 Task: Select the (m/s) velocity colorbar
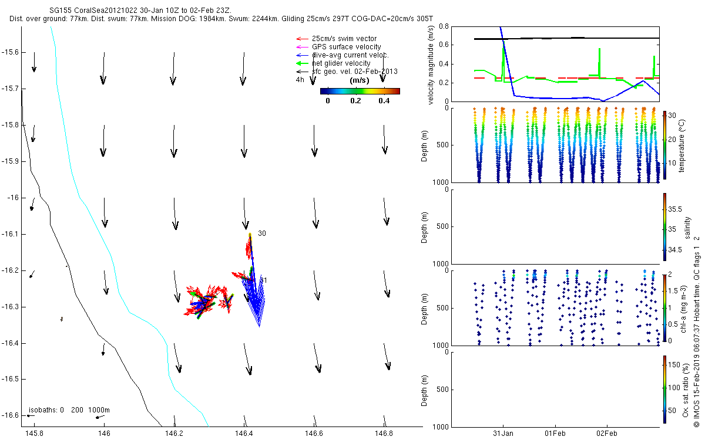click(360, 91)
